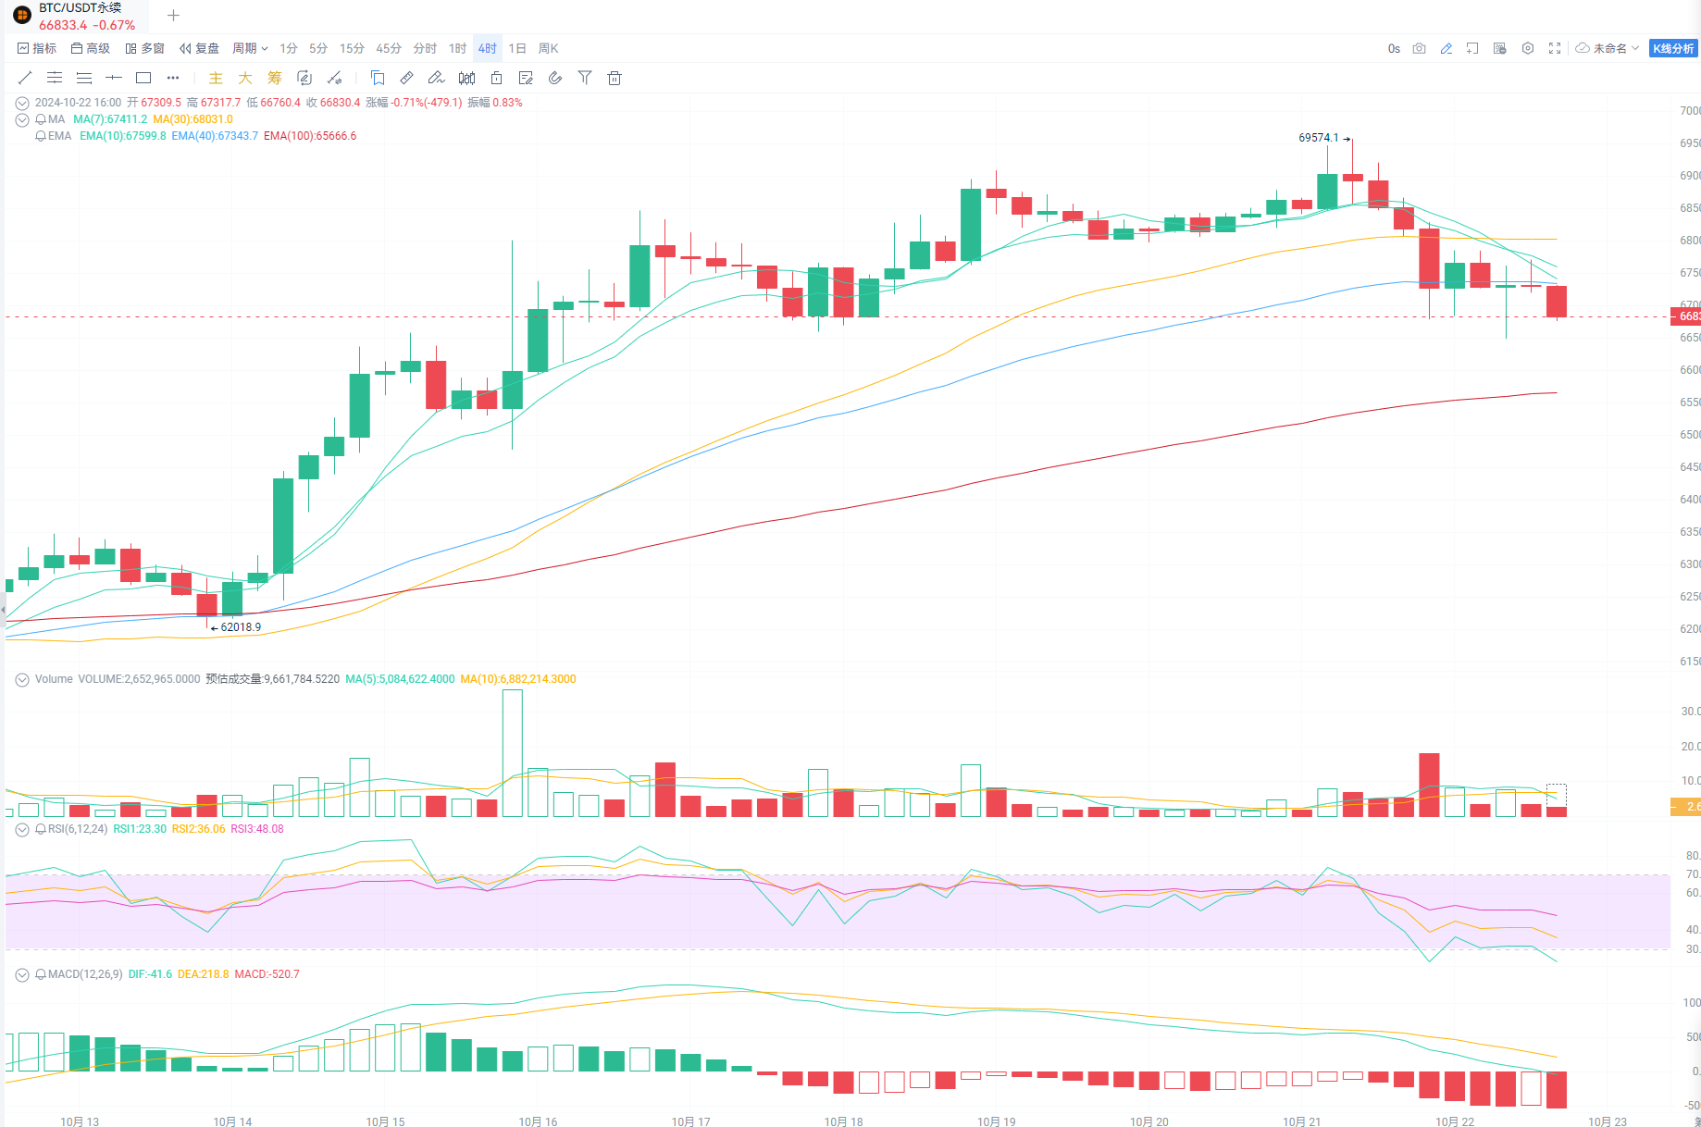This screenshot has width=1701, height=1127.
Task: Select the horizontal segment drawing tool
Action: click(x=114, y=78)
